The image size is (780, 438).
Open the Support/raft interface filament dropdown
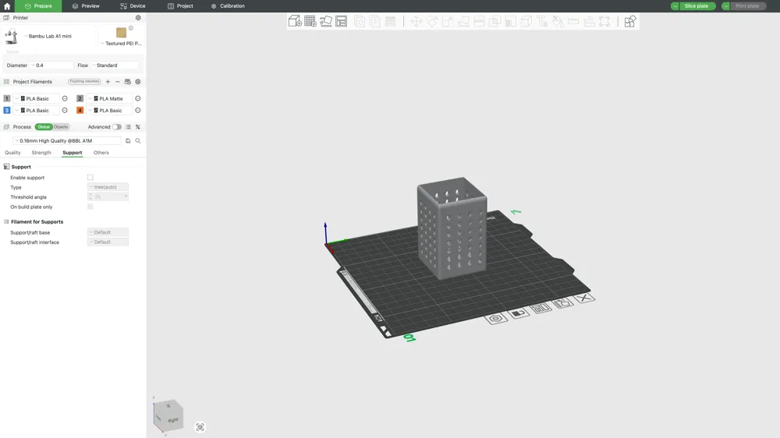tap(108, 242)
